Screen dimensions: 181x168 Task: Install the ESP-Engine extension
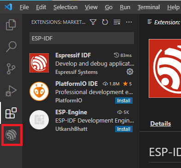coord(124,129)
